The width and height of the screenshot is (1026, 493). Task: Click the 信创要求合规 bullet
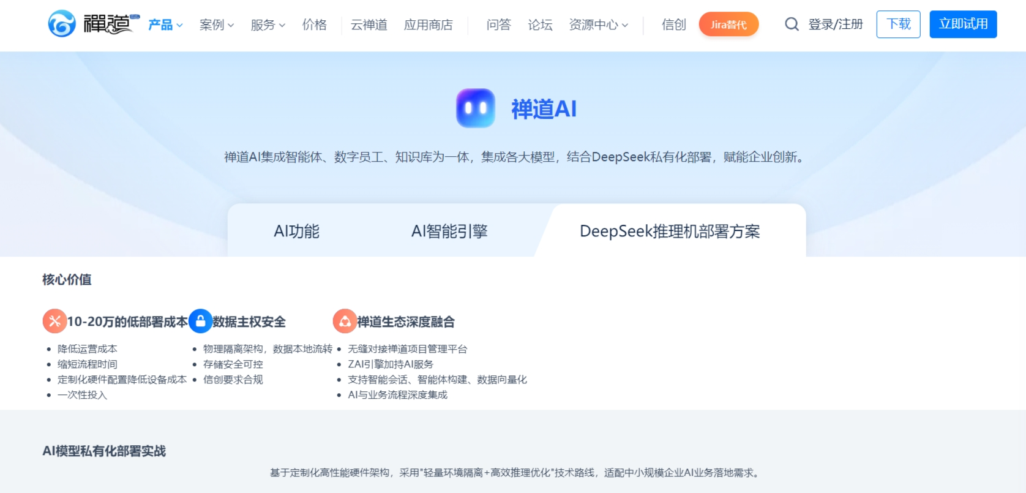(233, 380)
